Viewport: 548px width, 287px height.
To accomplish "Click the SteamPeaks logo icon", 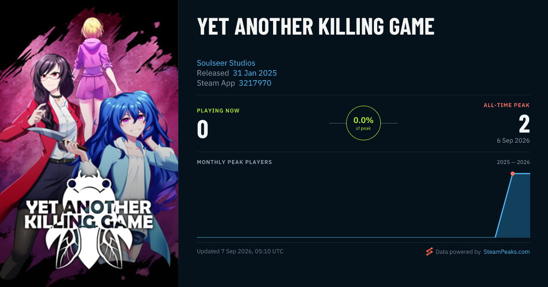I will click(x=429, y=251).
